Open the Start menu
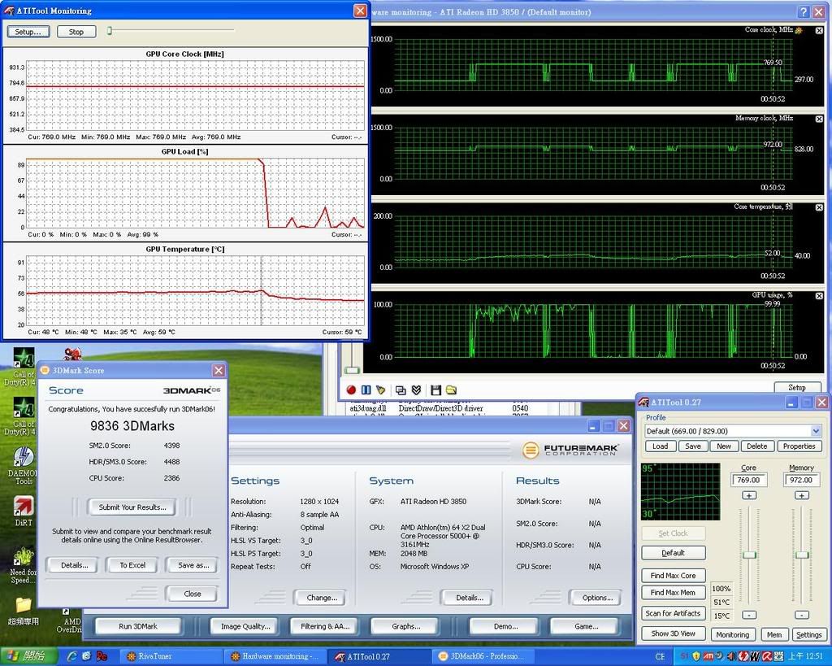 [28, 656]
